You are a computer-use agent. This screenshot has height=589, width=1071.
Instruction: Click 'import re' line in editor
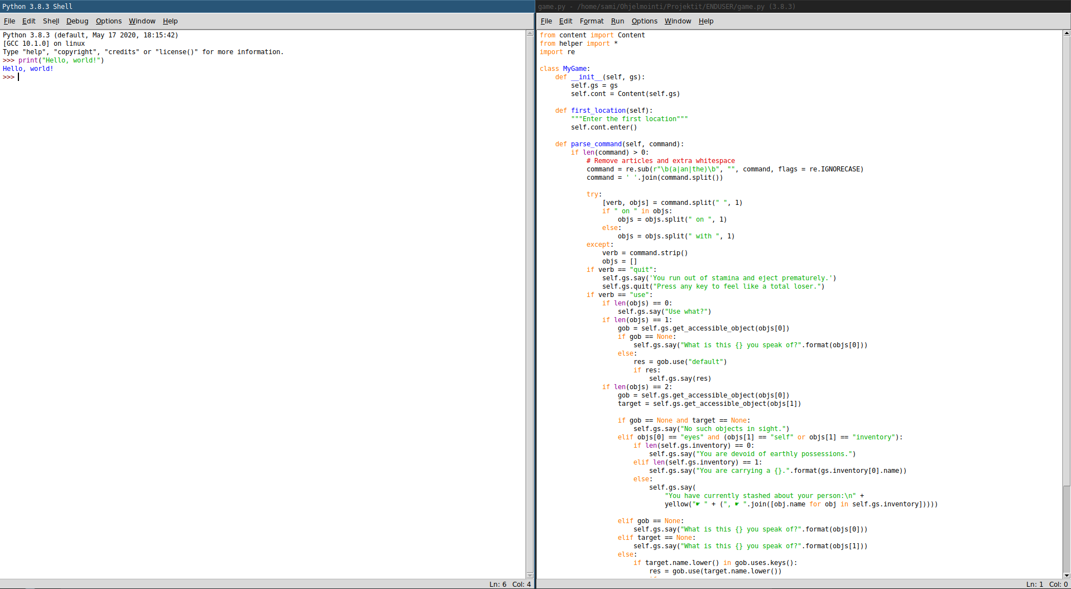[x=557, y=52]
